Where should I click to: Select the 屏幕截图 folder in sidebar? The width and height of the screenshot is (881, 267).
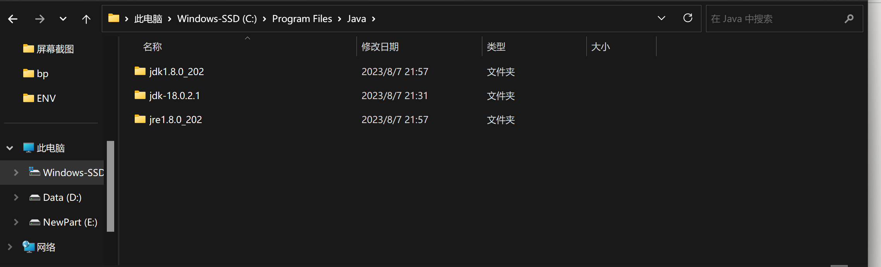pyautogui.click(x=56, y=49)
